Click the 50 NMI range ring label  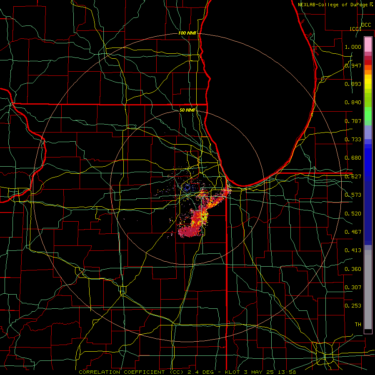pos(187,110)
